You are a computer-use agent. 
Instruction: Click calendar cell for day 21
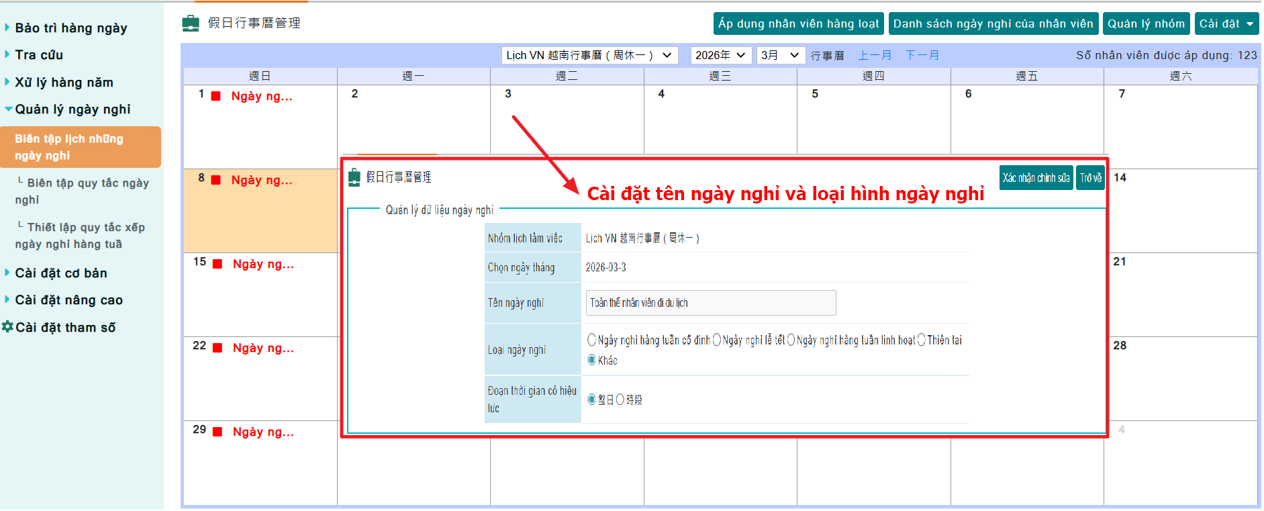click(x=1183, y=295)
